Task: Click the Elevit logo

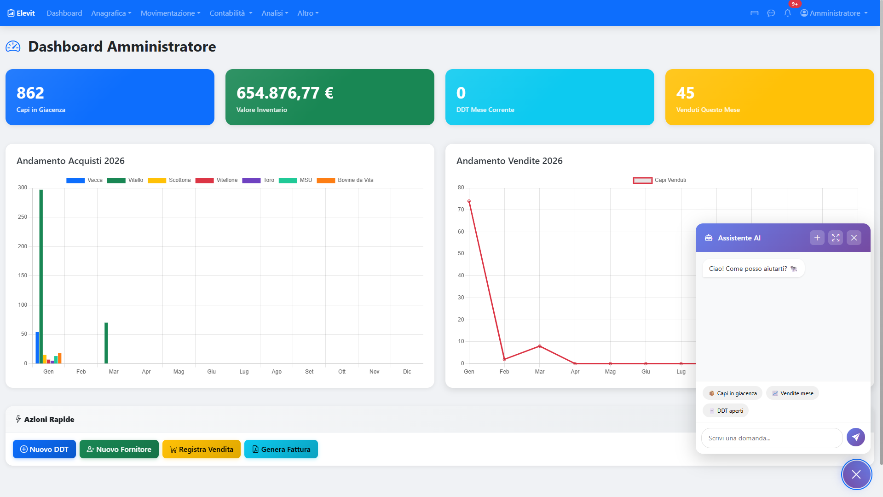Action: (x=21, y=13)
